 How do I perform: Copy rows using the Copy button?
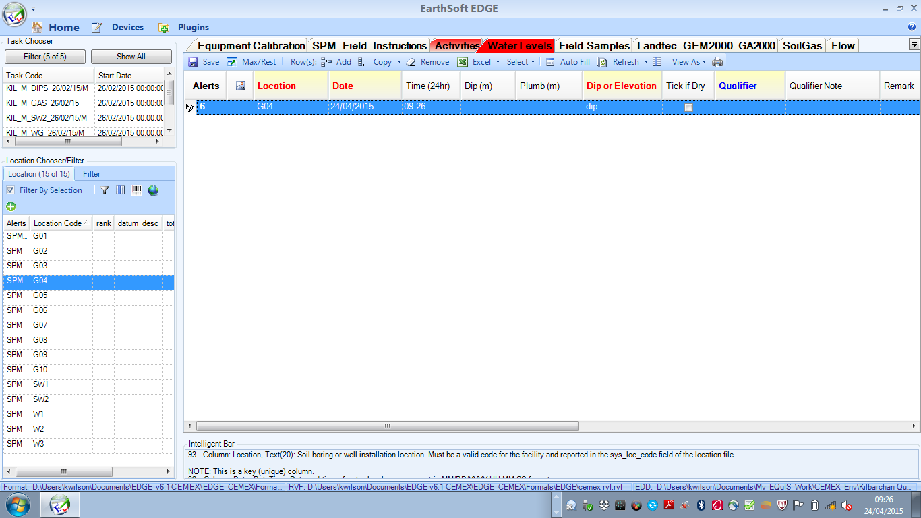coord(376,62)
